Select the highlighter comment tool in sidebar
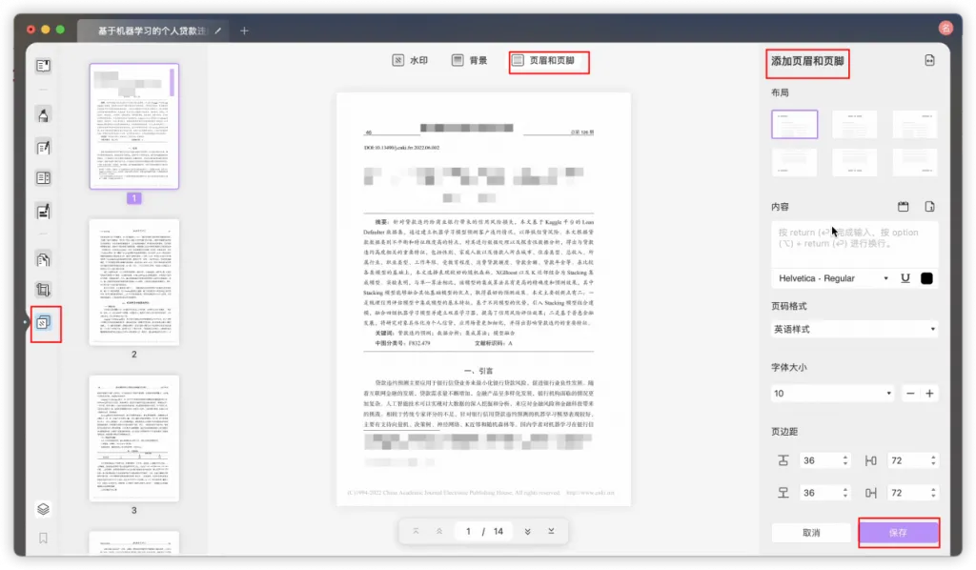This screenshot has width=976, height=570. coord(43,115)
